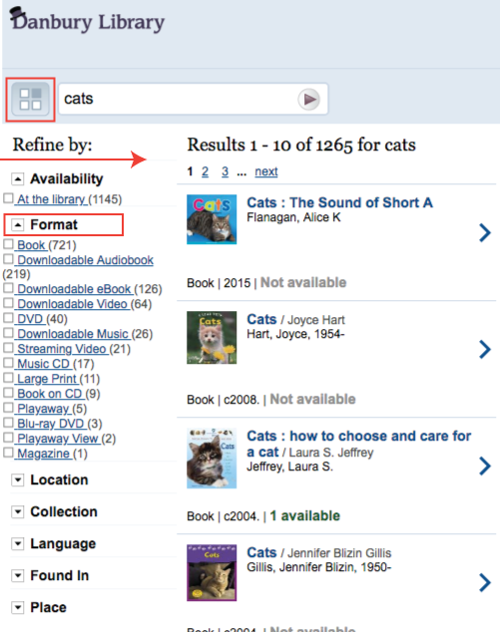Collapse the Availability facet section
This screenshot has width=500, height=632.
(x=17, y=179)
